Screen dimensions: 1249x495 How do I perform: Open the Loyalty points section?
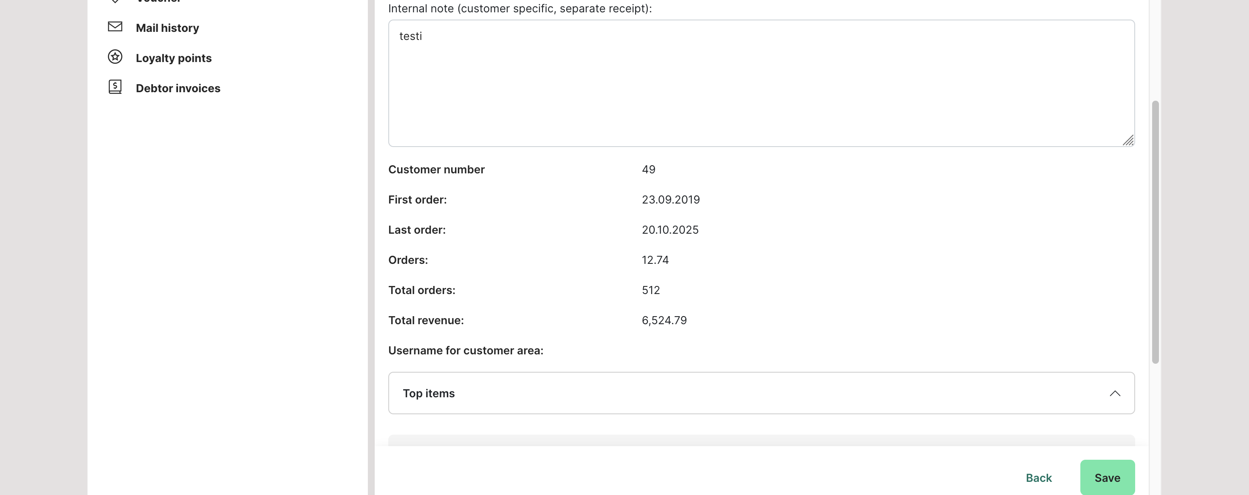(174, 58)
